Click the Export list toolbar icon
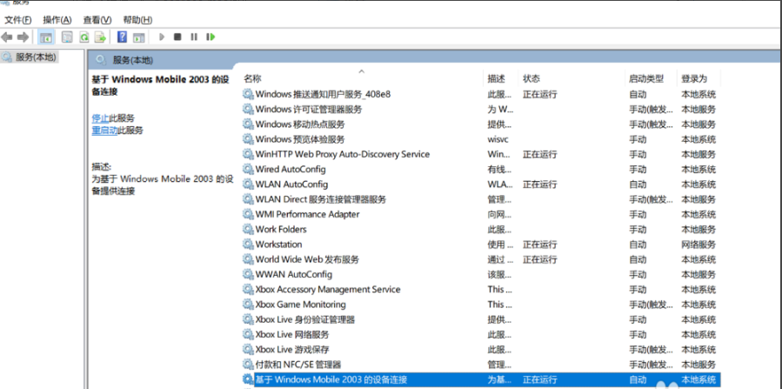The height and width of the screenshot is (389, 782). click(x=101, y=37)
